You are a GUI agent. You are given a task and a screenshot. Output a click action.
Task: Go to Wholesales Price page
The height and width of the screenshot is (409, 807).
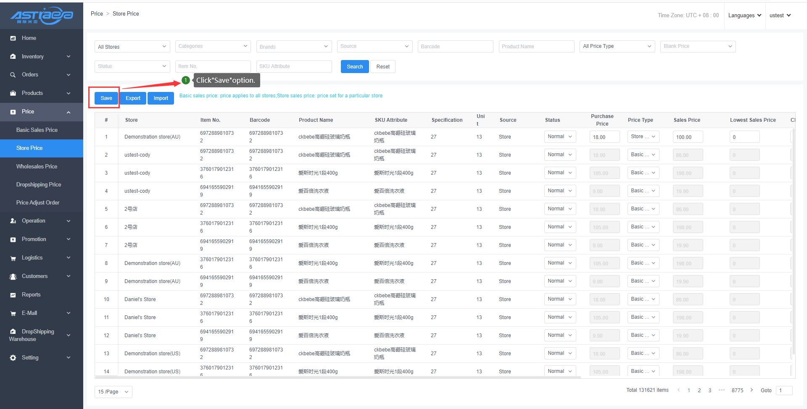(37, 167)
